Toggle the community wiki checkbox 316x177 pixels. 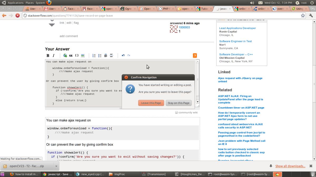(x=176, y=112)
